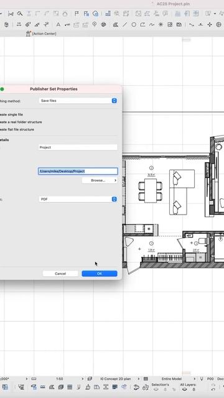This screenshot has height=398, width=224.
Task: Click the /Users/mike/Desktop/Project path field
Action: (78, 171)
